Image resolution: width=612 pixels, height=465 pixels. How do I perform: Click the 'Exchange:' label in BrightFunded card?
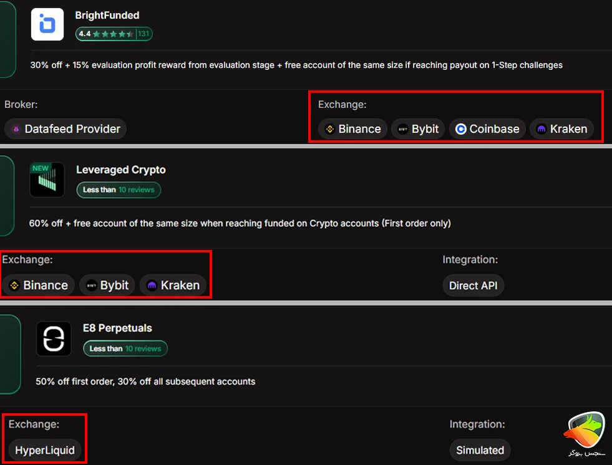pyautogui.click(x=342, y=105)
